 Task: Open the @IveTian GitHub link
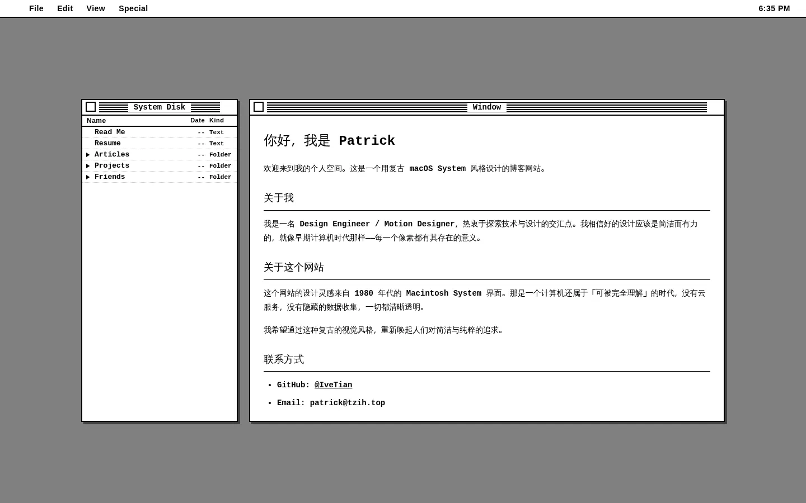(334, 385)
